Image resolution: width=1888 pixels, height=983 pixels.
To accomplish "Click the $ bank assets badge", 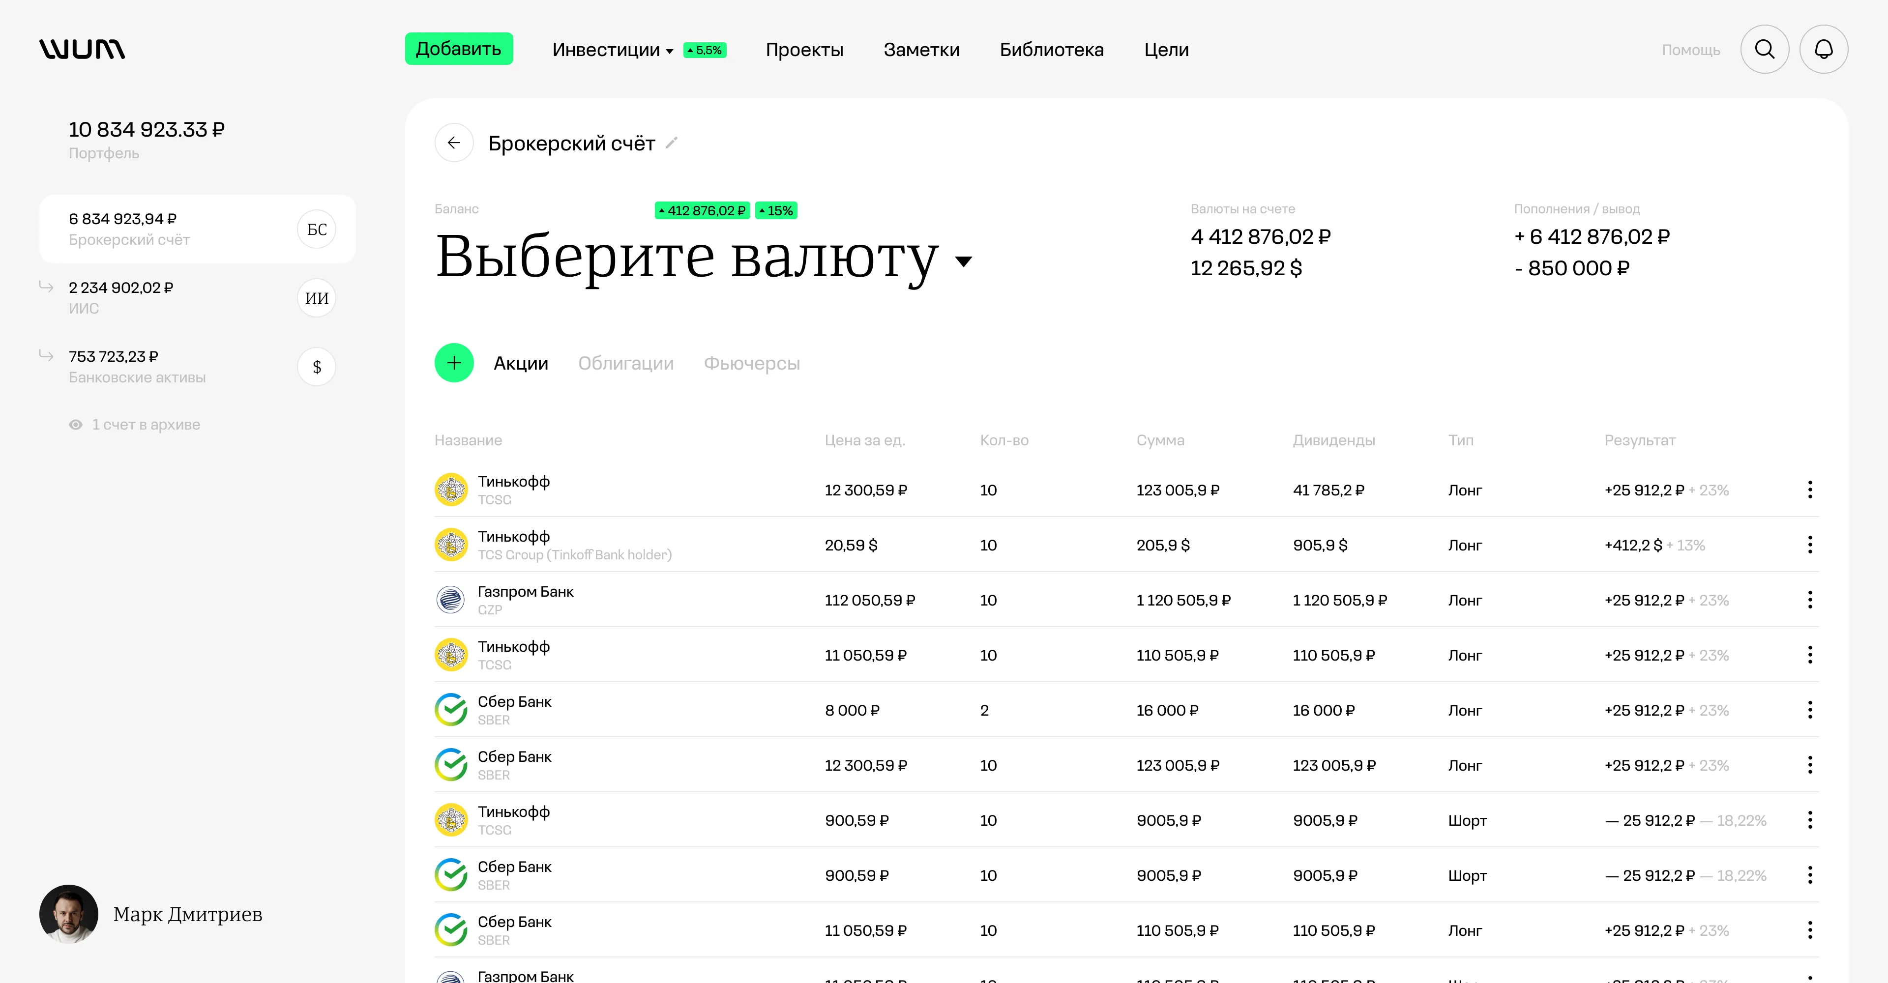I will pyautogui.click(x=317, y=367).
